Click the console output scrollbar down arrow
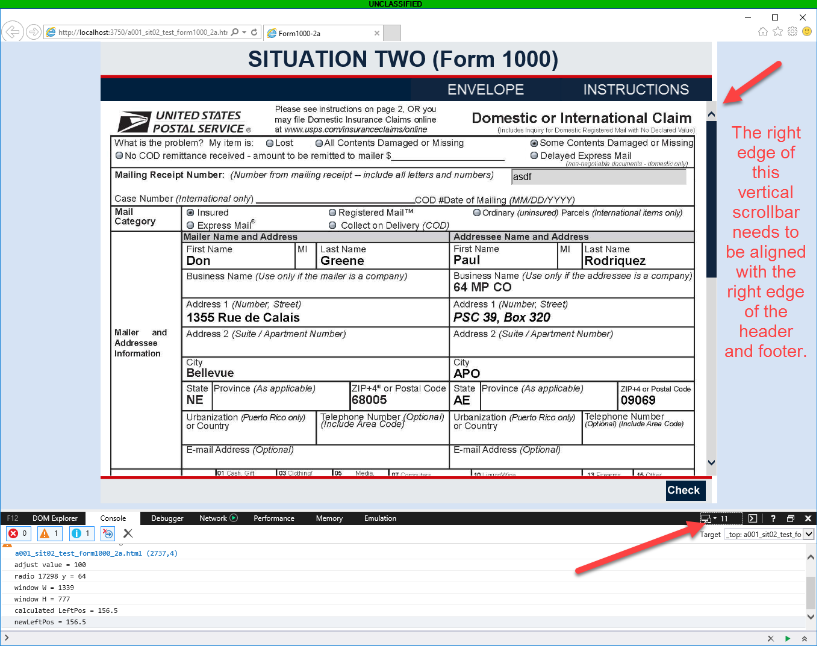Viewport: 819px width, 646px height. click(x=811, y=616)
